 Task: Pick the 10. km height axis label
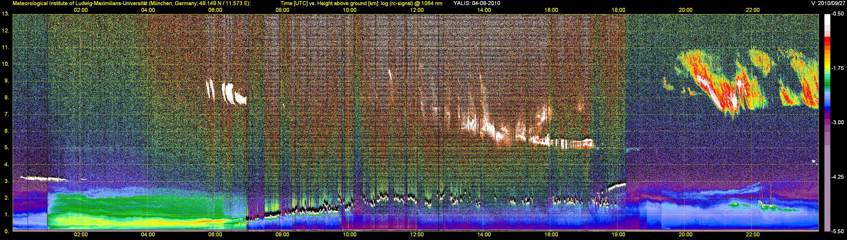click(x=5, y=64)
